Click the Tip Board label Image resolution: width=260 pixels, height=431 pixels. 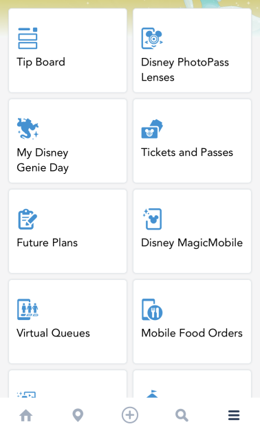(41, 62)
